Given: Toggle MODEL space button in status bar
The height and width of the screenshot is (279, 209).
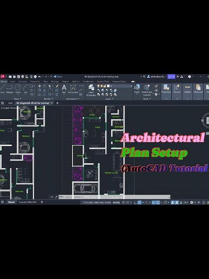Looking at the screenshot, I should 116,202.
